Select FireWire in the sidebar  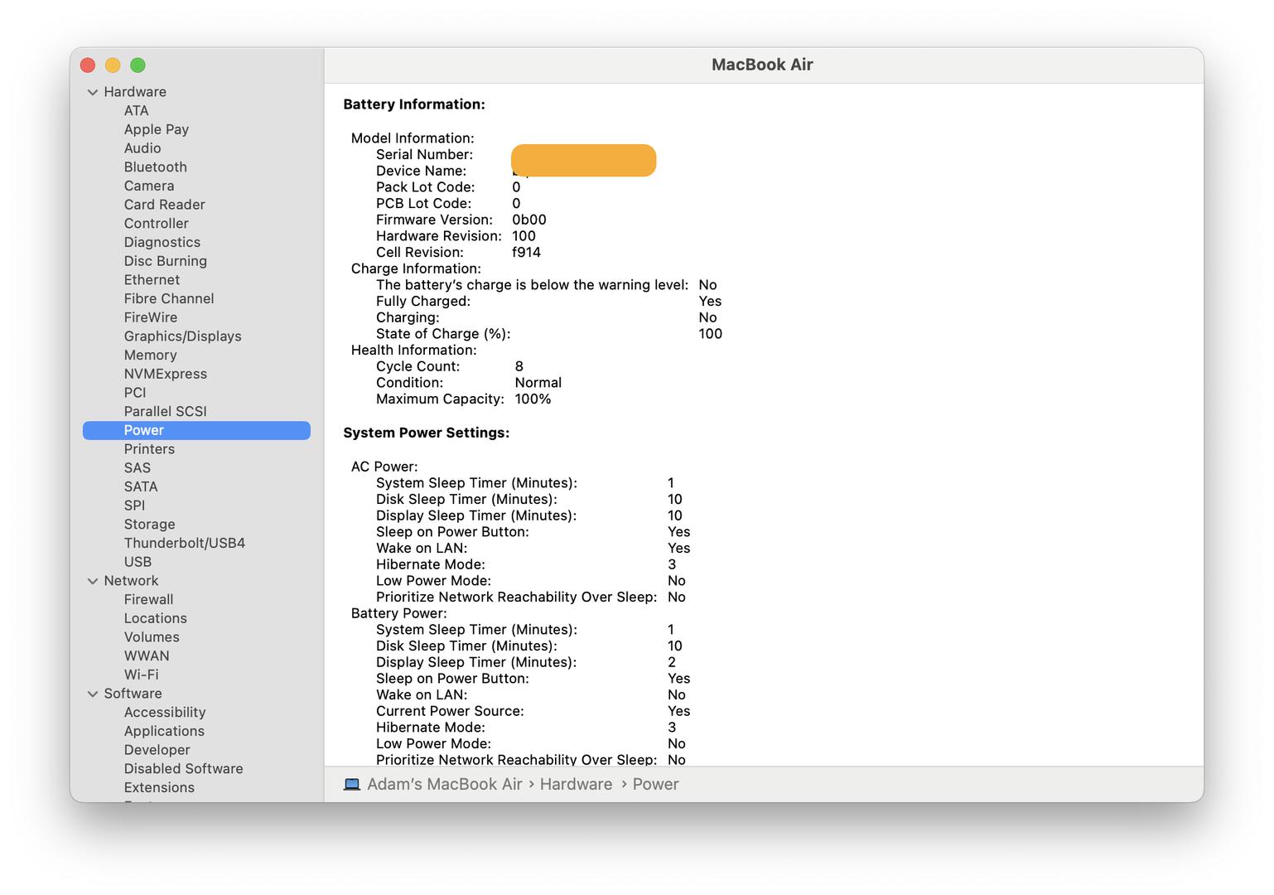[151, 317]
